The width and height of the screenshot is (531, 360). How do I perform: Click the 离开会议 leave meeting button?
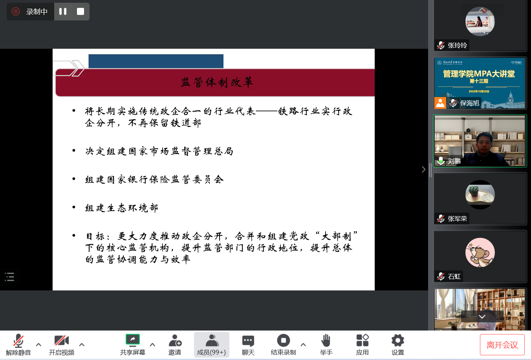[x=502, y=345]
